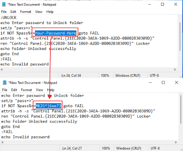Click vertical scrollbar thumb in top window
The width and height of the screenshot is (183, 151).
[180, 36]
